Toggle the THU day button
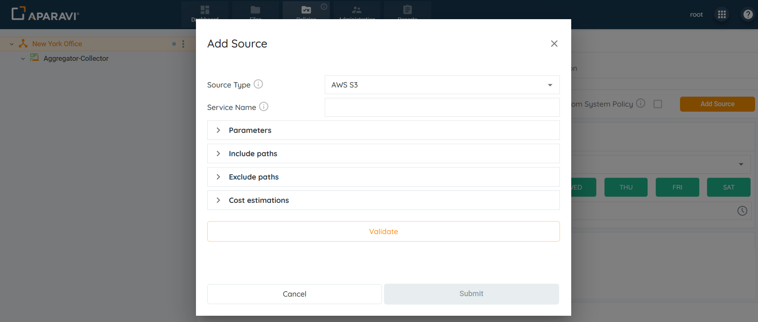Image resolution: width=758 pixels, height=322 pixels. click(625, 187)
